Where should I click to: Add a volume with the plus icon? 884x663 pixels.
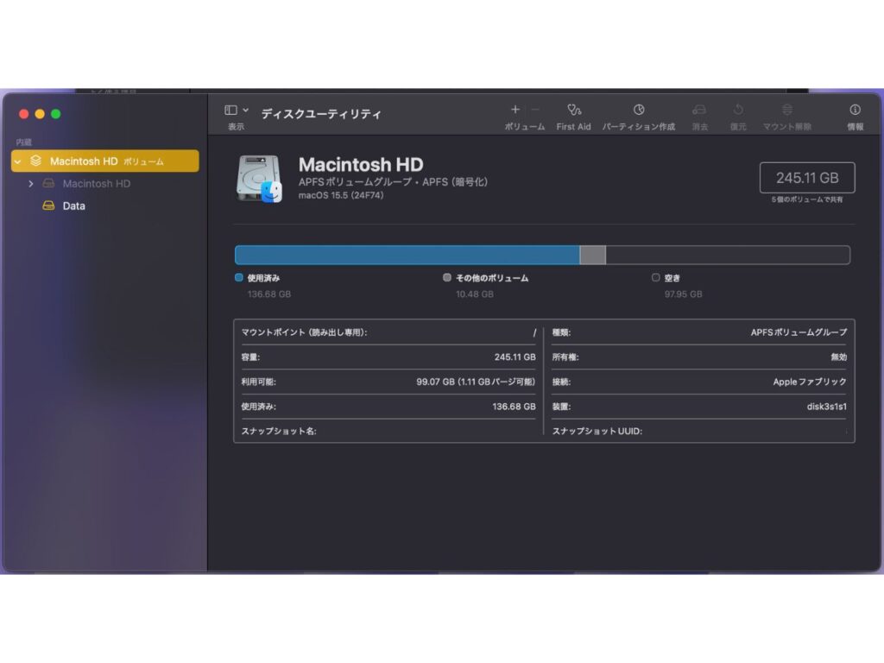pyautogui.click(x=515, y=110)
